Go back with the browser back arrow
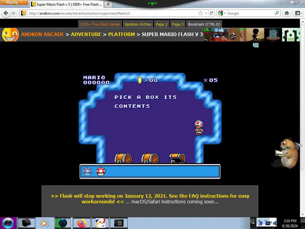The image size is (305, 229). (6, 13)
